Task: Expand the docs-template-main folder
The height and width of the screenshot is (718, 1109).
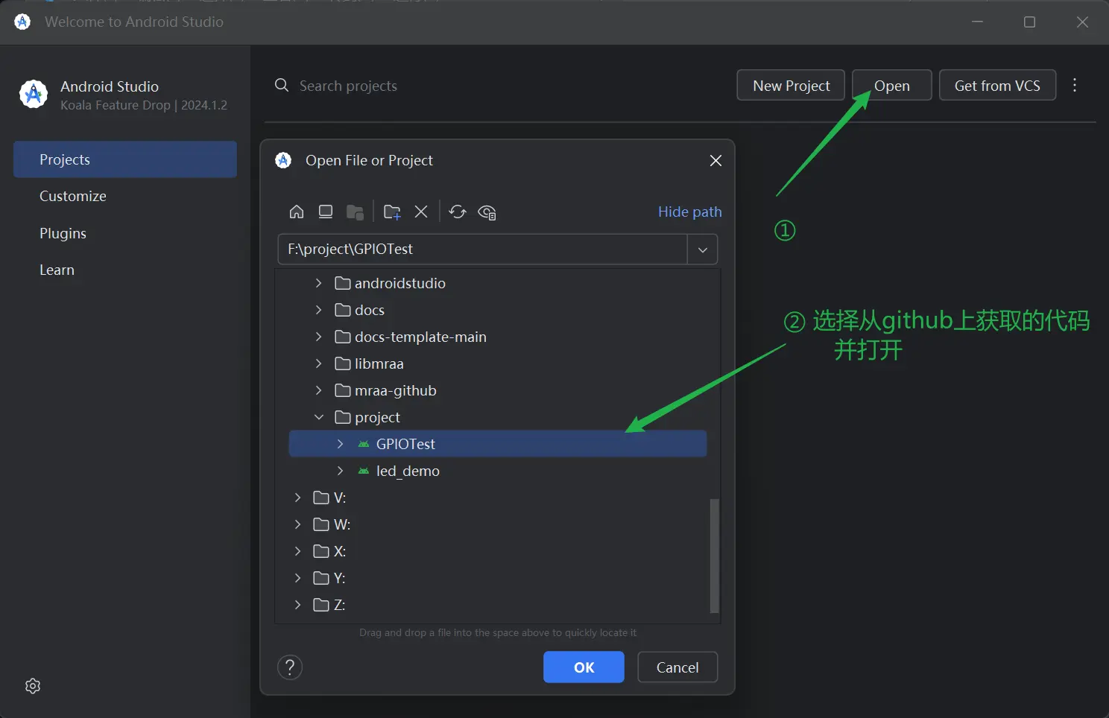Action: [x=319, y=337]
